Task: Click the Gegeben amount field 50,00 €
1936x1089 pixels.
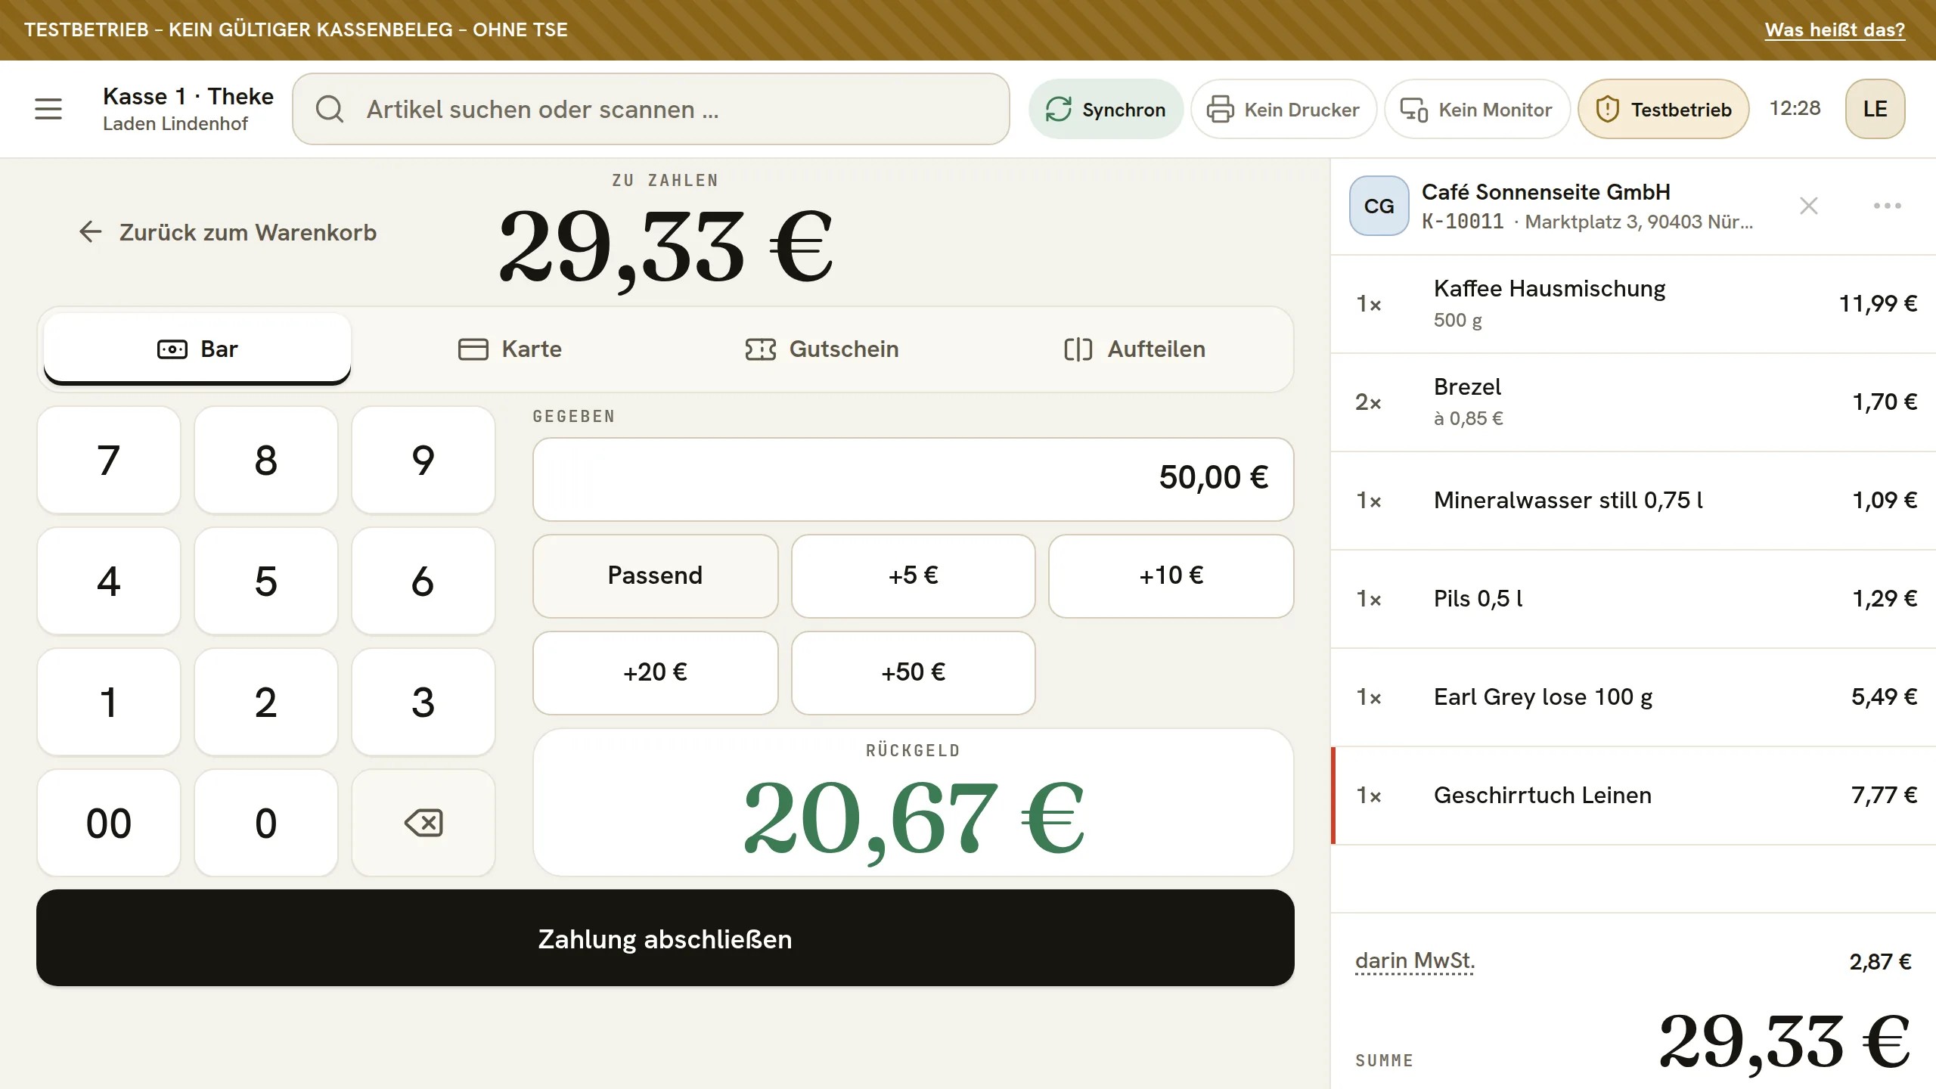Action: click(914, 479)
